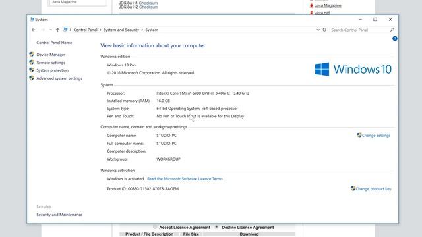Click the shield icon next to Change settings
The width and height of the screenshot is (422, 237).
tap(359, 135)
